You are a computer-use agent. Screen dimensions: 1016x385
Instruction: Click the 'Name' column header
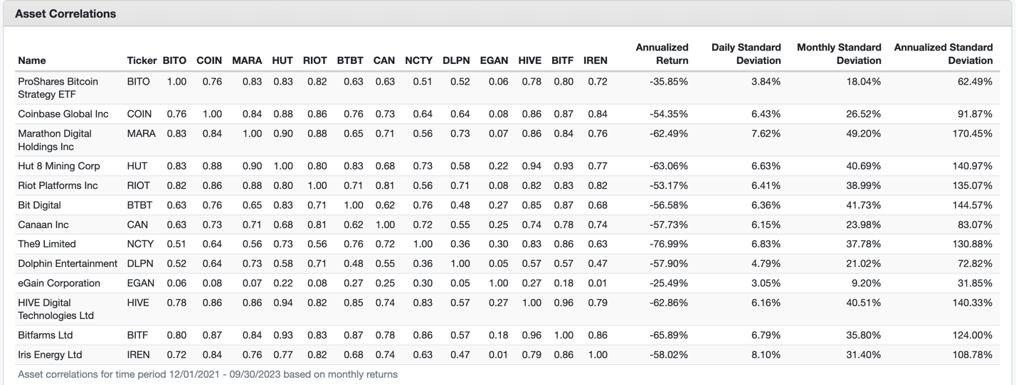click(32, 60)
